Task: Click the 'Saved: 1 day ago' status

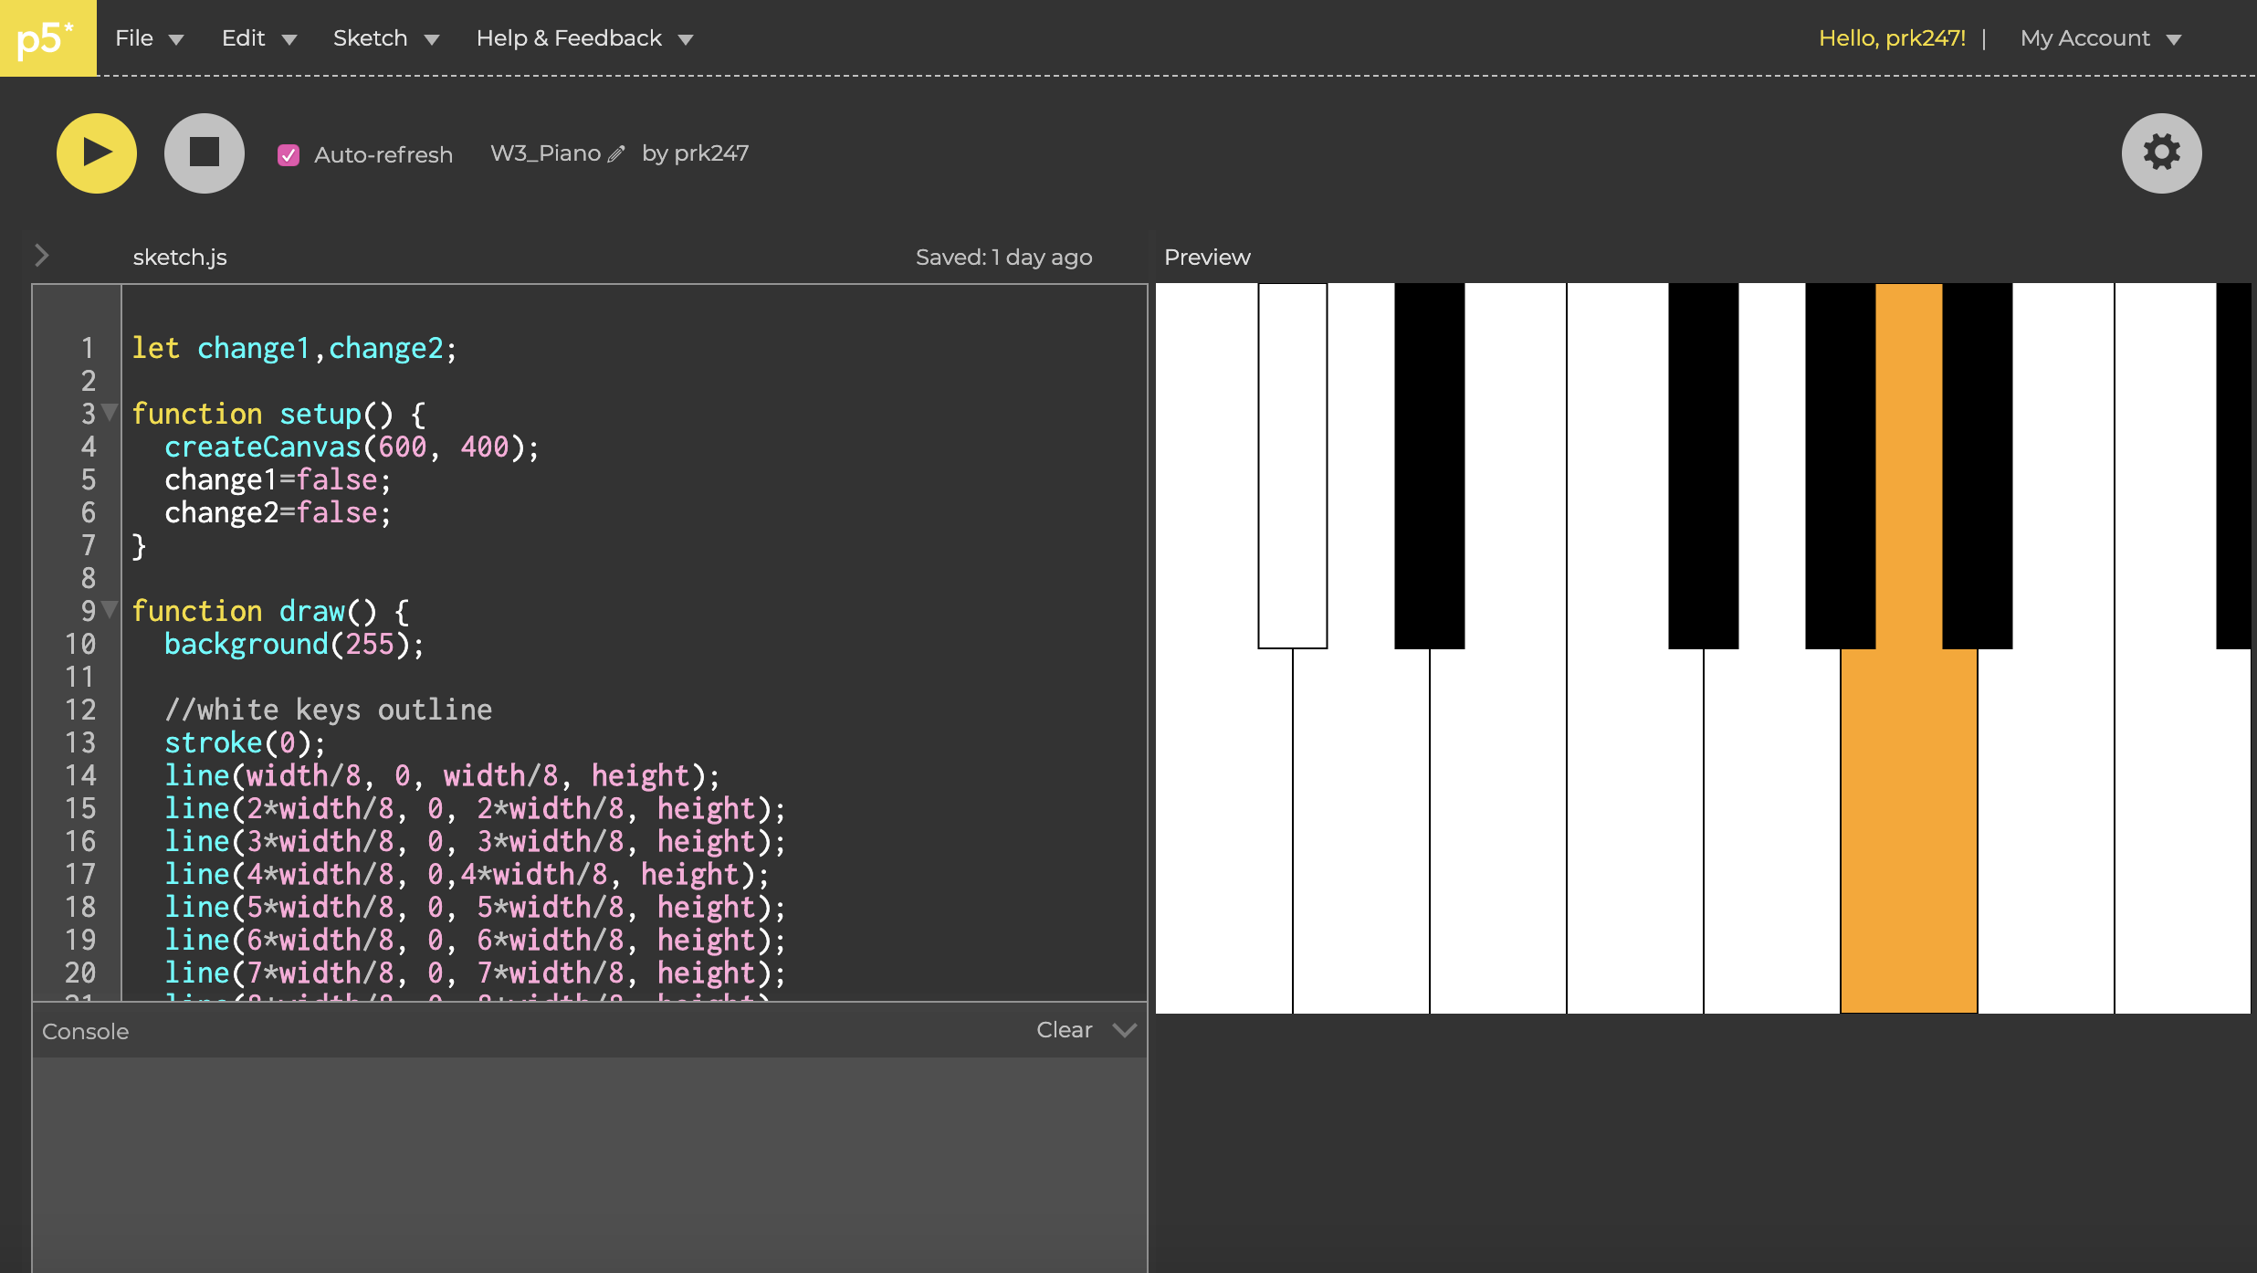Action: pos(1003,257)
